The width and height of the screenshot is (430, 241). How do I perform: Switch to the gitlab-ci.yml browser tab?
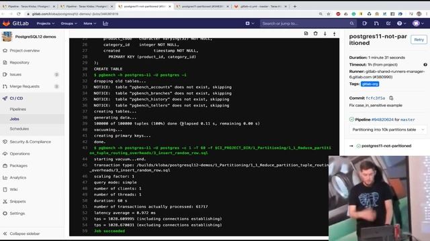[x=260, y=6]
